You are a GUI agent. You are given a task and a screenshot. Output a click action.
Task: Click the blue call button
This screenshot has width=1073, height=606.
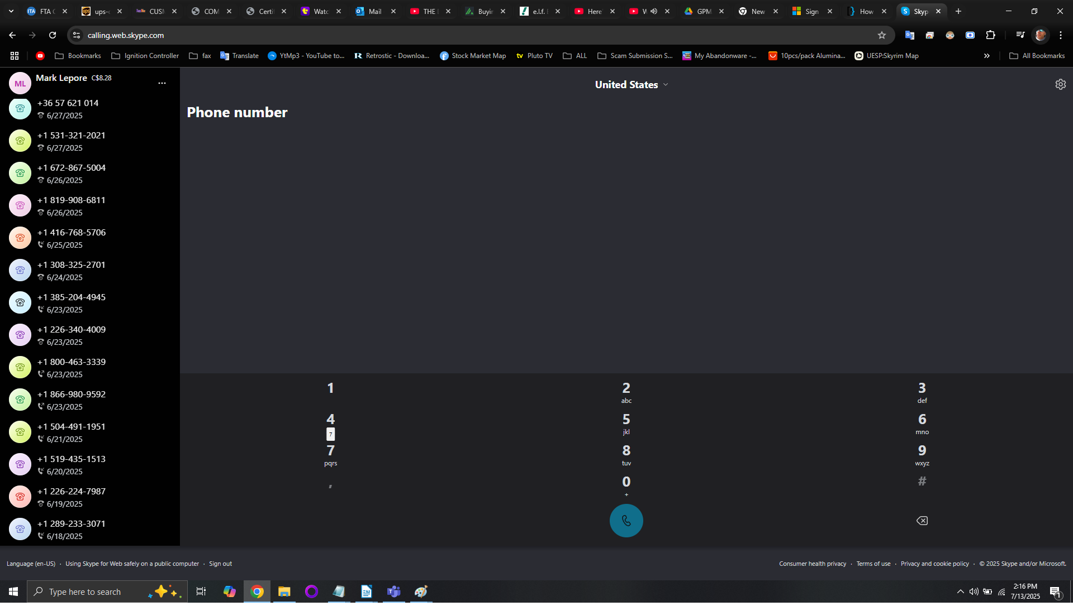coord(626,521)
